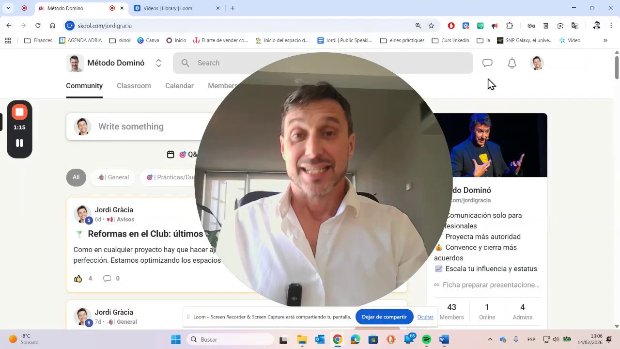View the 43 Members count
Image resolution: width=620 pixels, height=349 pixels.
click(451, 311)
